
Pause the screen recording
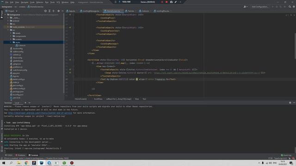(x=162, y=2)
